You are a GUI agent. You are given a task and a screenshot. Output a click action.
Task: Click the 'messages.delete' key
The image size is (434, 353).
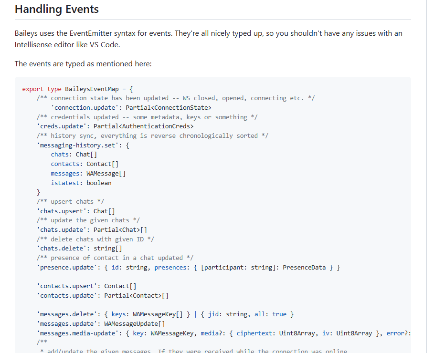pos(67,314)
